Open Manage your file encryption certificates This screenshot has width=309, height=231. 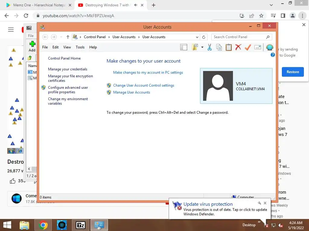click(x=70, y=78)
